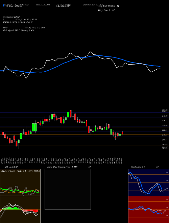169x223 pixels.
Task: Click 'Intra Day Trading Price & MR' title
Action: coord(62,167)
